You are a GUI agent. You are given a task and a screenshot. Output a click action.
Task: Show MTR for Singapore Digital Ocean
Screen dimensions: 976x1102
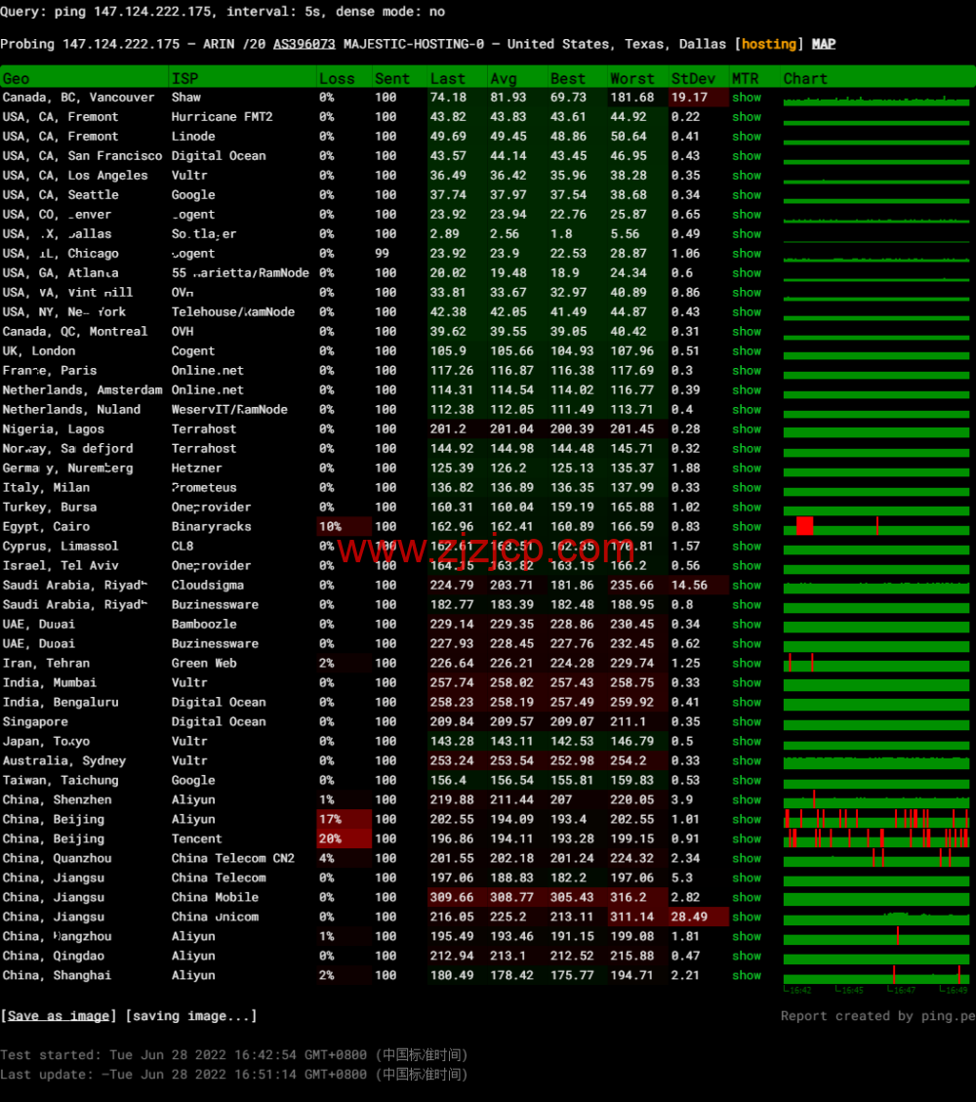(x=747, y=722)
